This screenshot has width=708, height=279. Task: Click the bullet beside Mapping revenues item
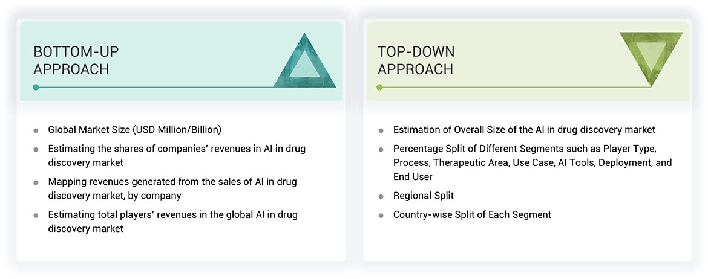(x=36, y=182)
